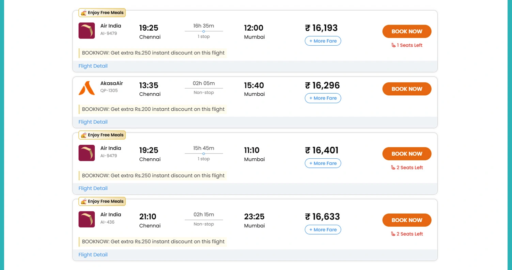Click the Non-stop label on the 02h 05m flight
The width and height of the screenshot is (512, 270).
click(203, 92)
